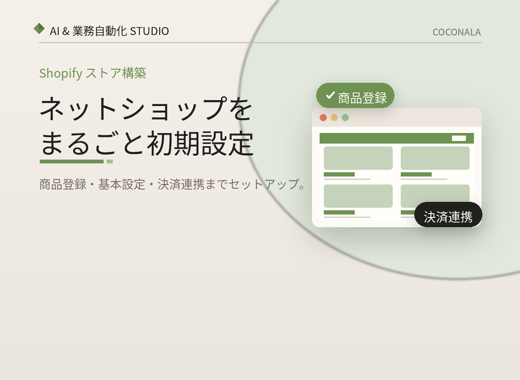This screenshot has height=380, width=520.
Task: Click the top-left product card placeholder
Action: (358, 158)
